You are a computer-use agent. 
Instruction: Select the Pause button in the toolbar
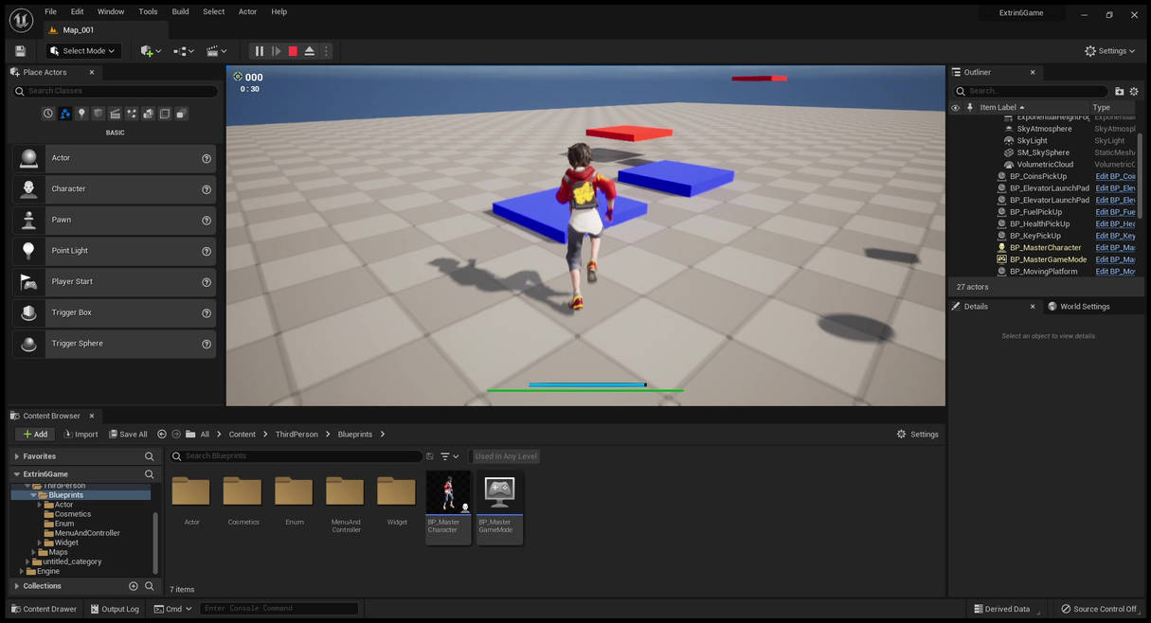pyautogui.click(x=260, y=51)
